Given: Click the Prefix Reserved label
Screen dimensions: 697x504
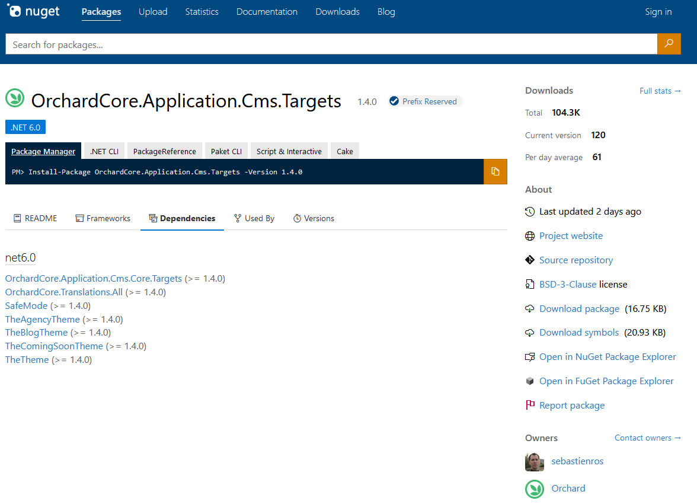Looking at the screenshot, I should pyautogui.click(x=429, y=101).
